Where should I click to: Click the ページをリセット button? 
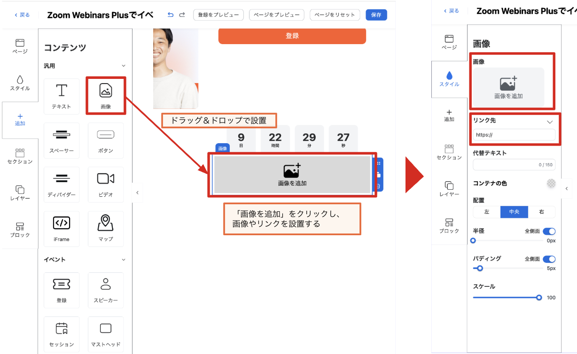335,15
